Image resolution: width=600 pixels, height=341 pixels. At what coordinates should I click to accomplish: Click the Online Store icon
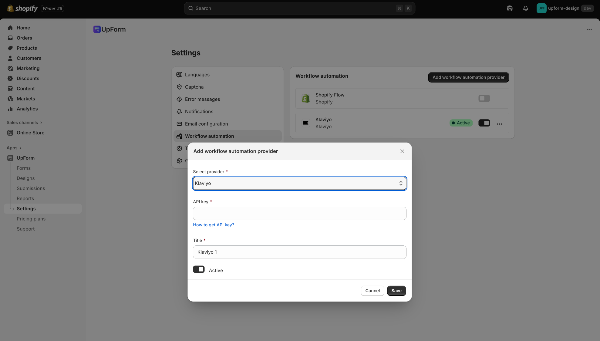[x=10, y=133]
